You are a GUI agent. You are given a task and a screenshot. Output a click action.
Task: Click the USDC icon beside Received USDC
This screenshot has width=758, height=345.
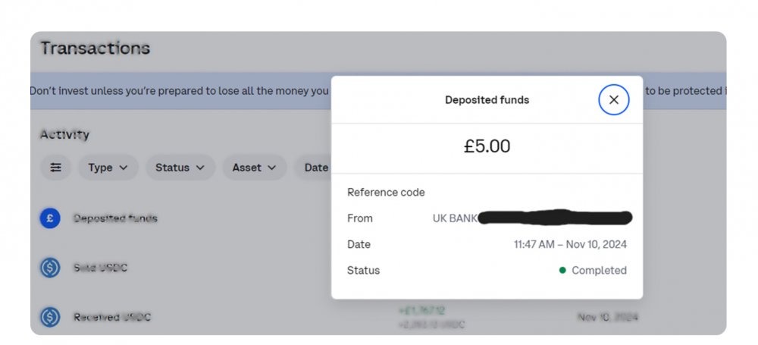pyautogui.click(x=50, y=317)
